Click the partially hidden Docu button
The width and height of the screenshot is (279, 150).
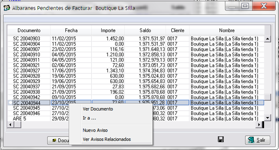(x=58, y=141)
